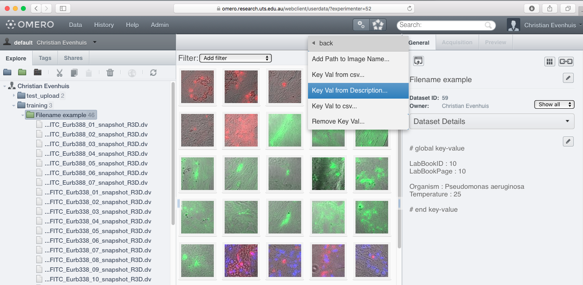
Task: Select the first red thumbnail in the top row
Action: pyautogui.click(x=197, y=87)
